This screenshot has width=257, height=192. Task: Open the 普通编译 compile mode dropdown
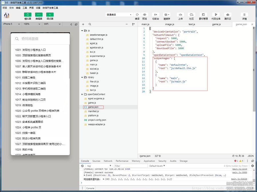[x=119, y=15]
